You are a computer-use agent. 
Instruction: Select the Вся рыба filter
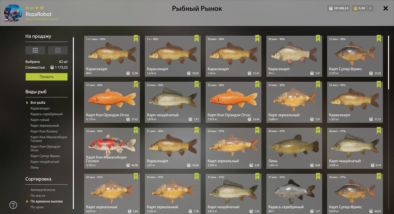click(x=38, y=103)
